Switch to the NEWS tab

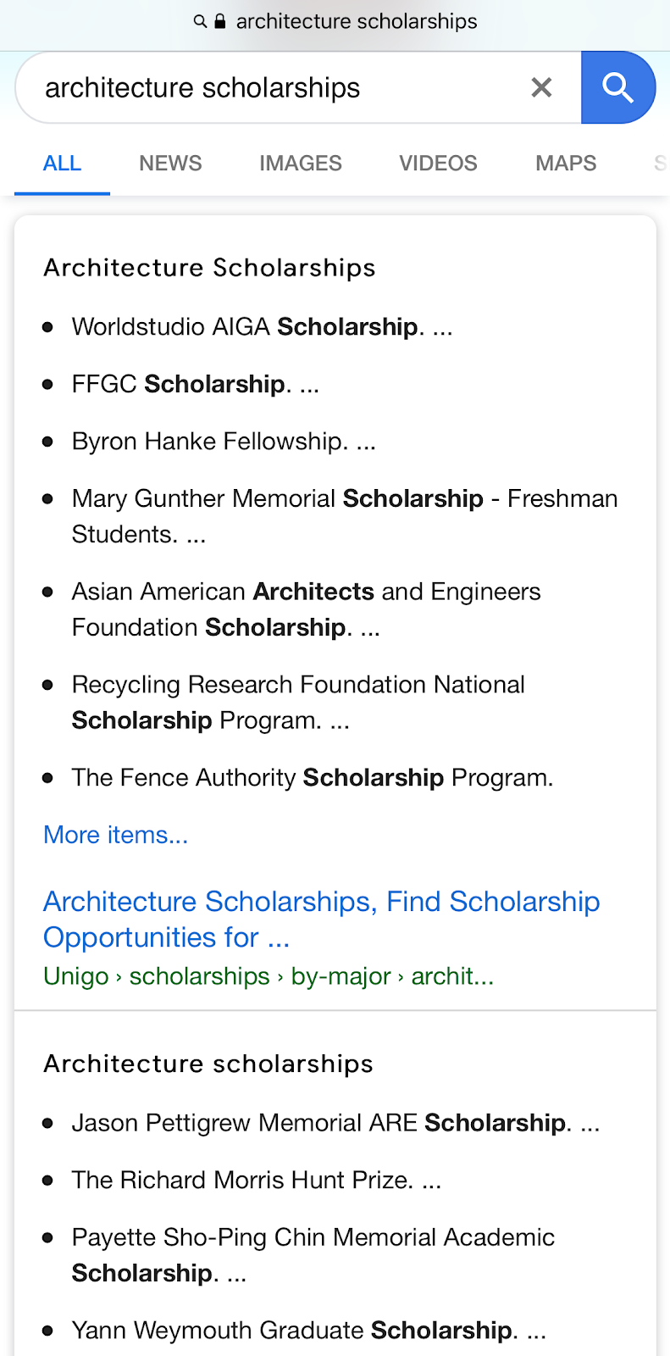click(170, 163)
